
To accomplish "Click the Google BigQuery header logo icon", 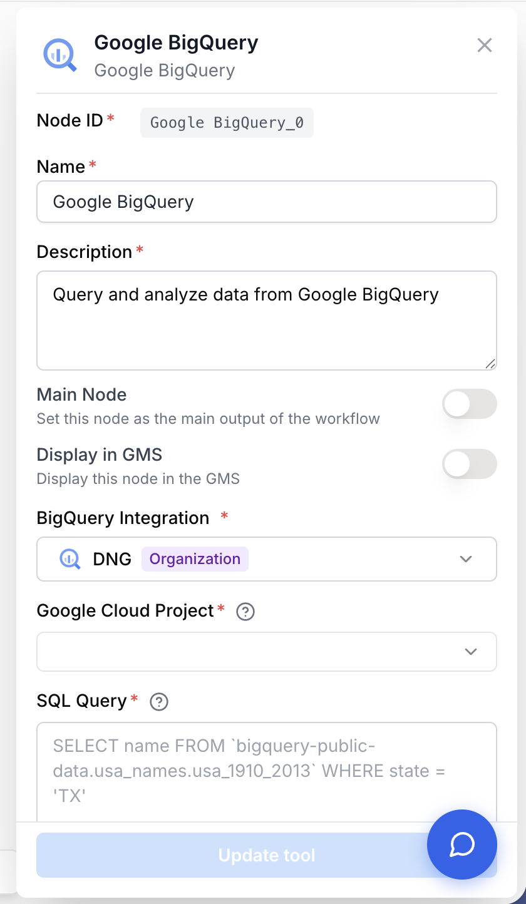I will pyautogui.click(x=60, y=56).
